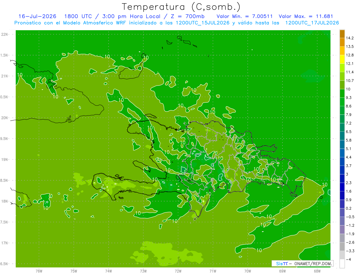The height and width of the screenshot is (275, 356).
Task: Click the "Valor Min. = 7.00511" value
Action: 244,16
